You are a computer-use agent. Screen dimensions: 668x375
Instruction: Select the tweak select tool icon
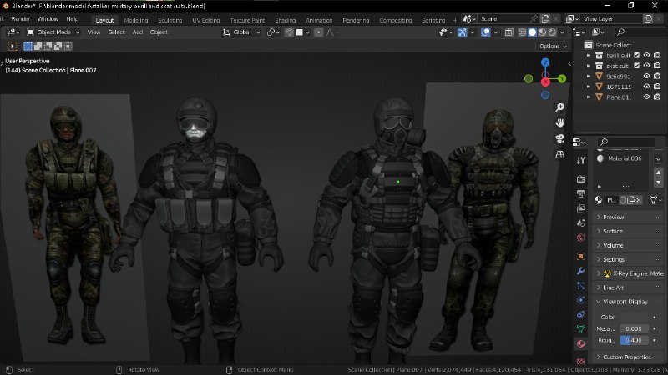click(x=13, y=47)
